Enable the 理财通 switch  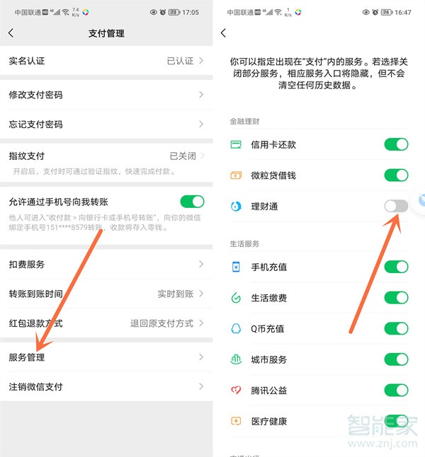tap(396, 206)
